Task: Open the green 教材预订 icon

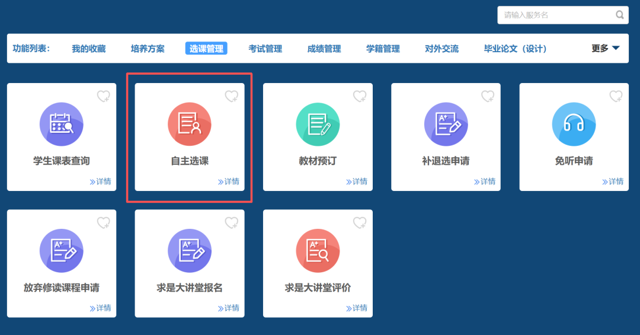Action: click(x=318, y=124)
